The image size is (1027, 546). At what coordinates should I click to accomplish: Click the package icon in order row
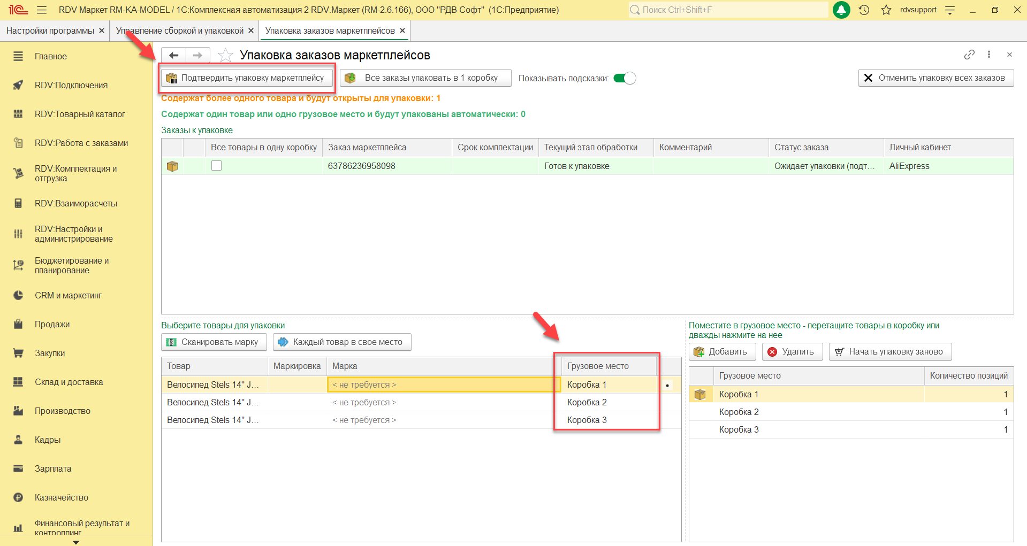click(x=172, y=166)
